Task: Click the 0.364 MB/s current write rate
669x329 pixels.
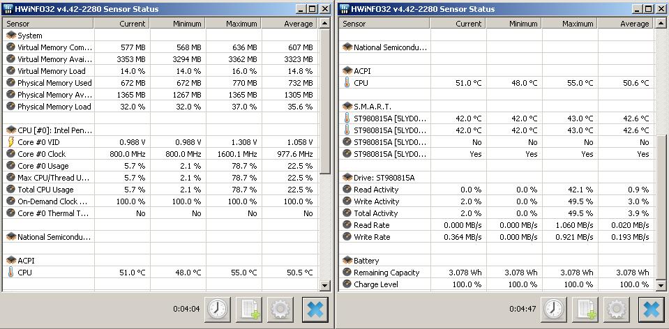Action: click(463, 236)
